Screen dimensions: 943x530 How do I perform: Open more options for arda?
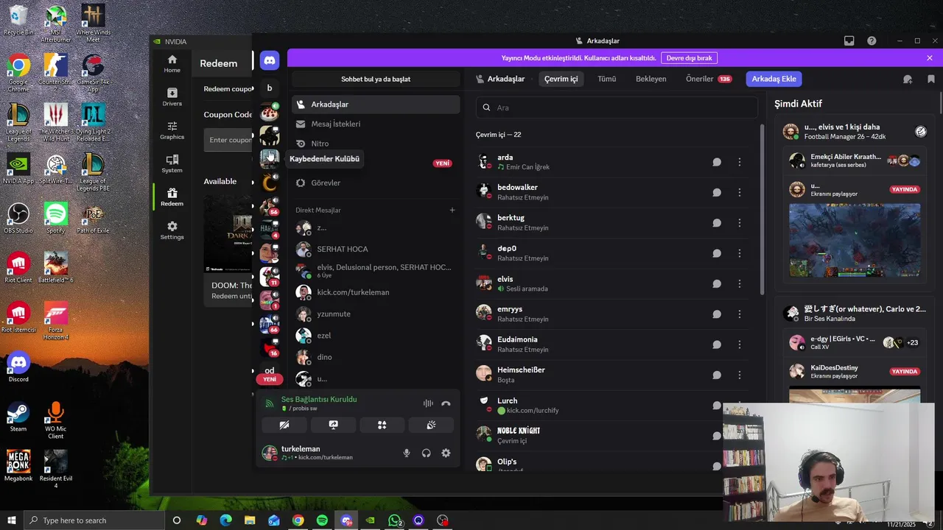(740, 162)
